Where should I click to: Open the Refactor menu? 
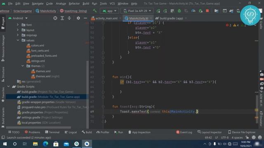(x=74, y=4)
